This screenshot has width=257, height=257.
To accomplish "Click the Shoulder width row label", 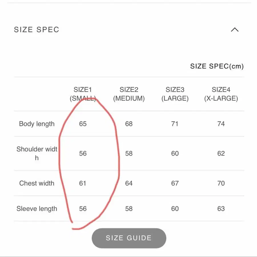I will point(37,153).
